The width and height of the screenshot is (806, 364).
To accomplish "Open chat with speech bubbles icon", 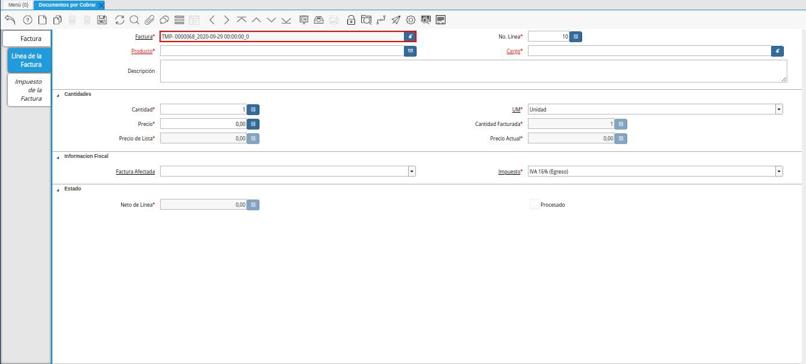I will click(x=164, y=20).
